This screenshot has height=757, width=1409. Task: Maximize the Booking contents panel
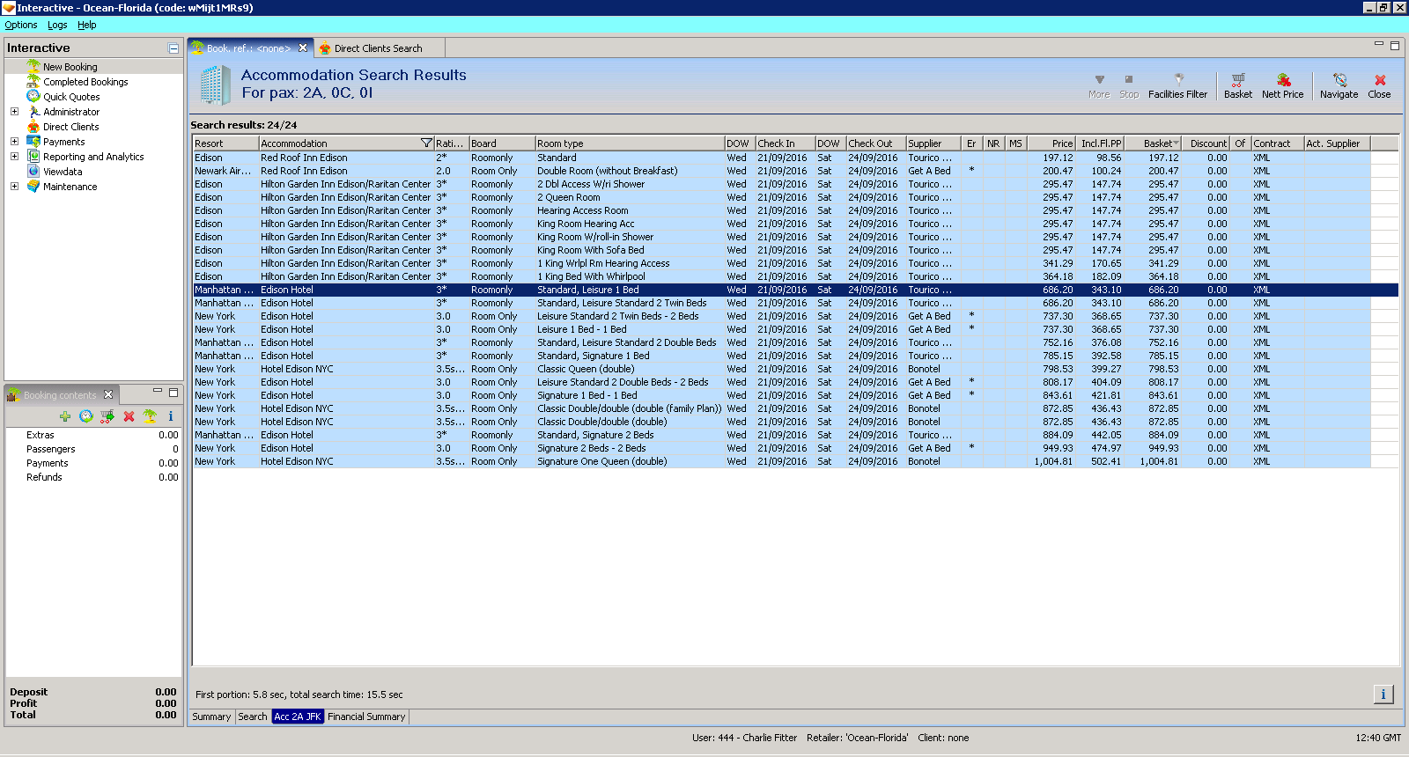[173, 392]
